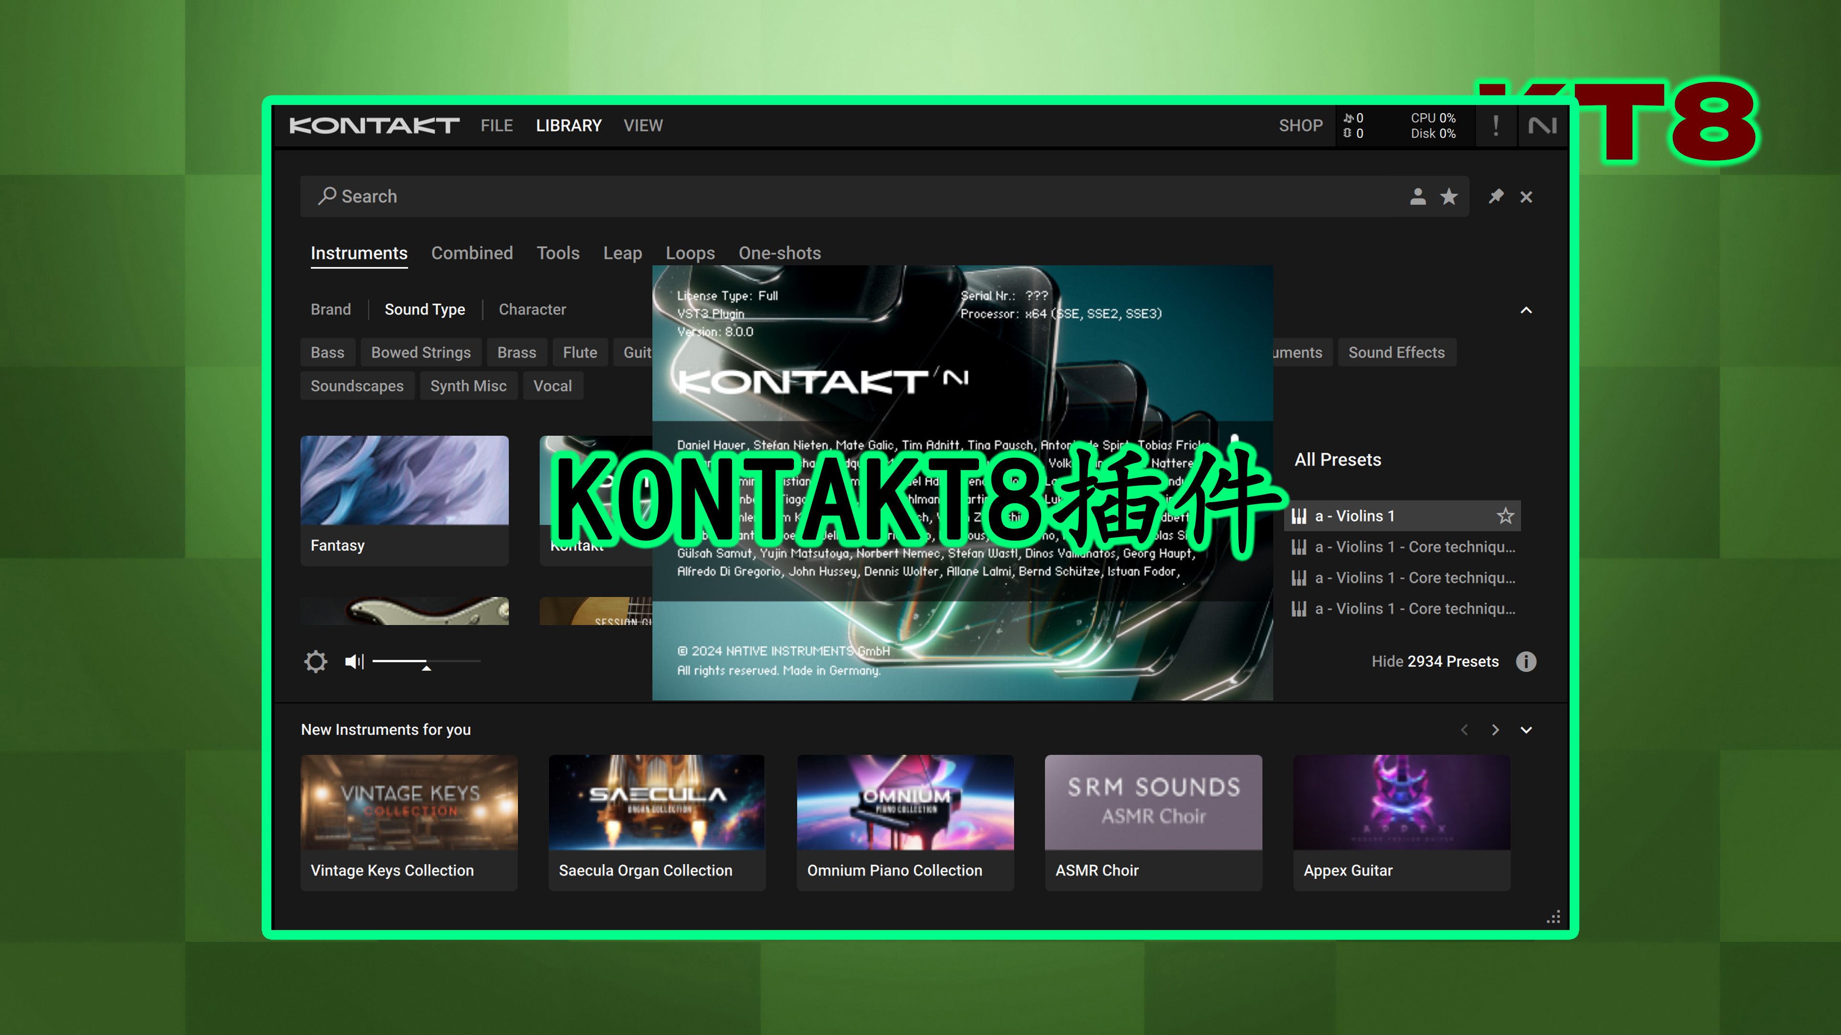Toggle the Sound Effects tag filter
The height and width of the screenshot is (1035, 1841).
pos(1397,352)
